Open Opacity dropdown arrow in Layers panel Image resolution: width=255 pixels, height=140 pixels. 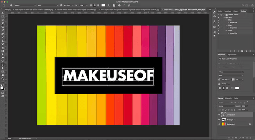click(247, 106)
